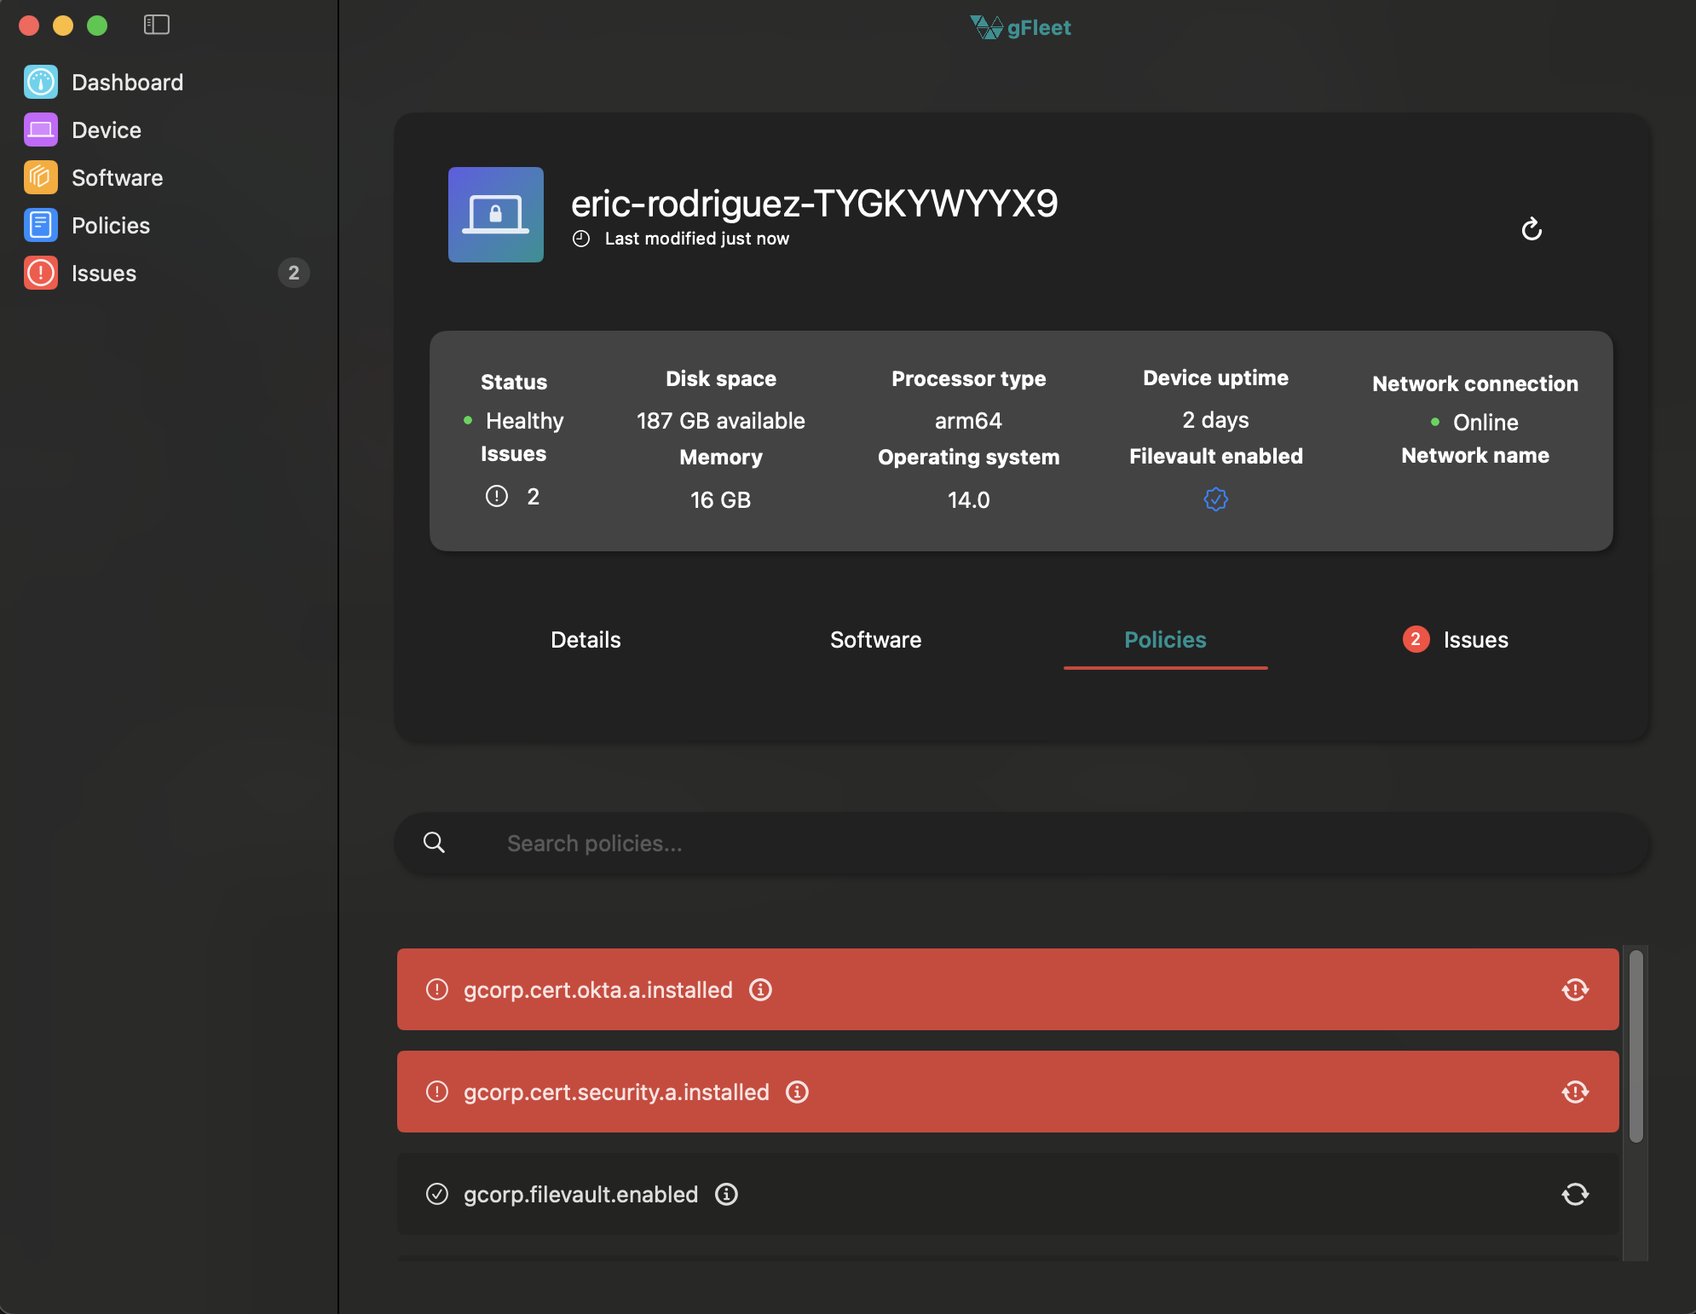Open the Issues tab with badge
1696x1314 pixels.
pos(1456,640)
